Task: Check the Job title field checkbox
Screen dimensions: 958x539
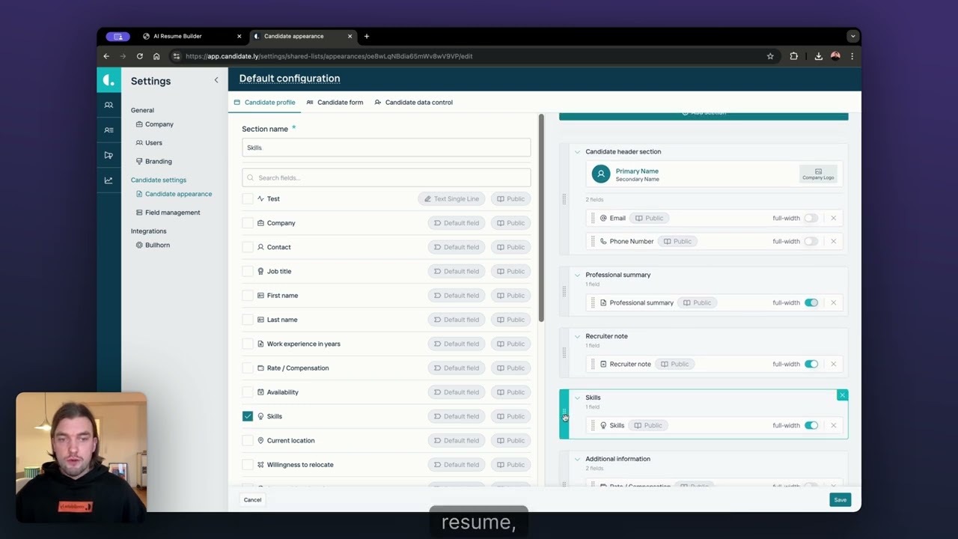Action: 248,271
